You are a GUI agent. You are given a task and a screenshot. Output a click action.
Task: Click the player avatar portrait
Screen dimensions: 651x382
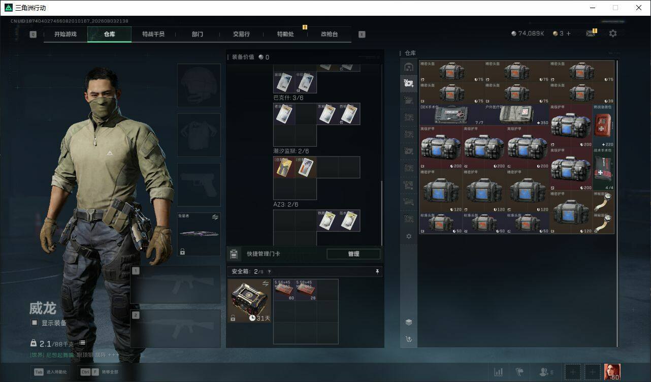click(612, 372)
